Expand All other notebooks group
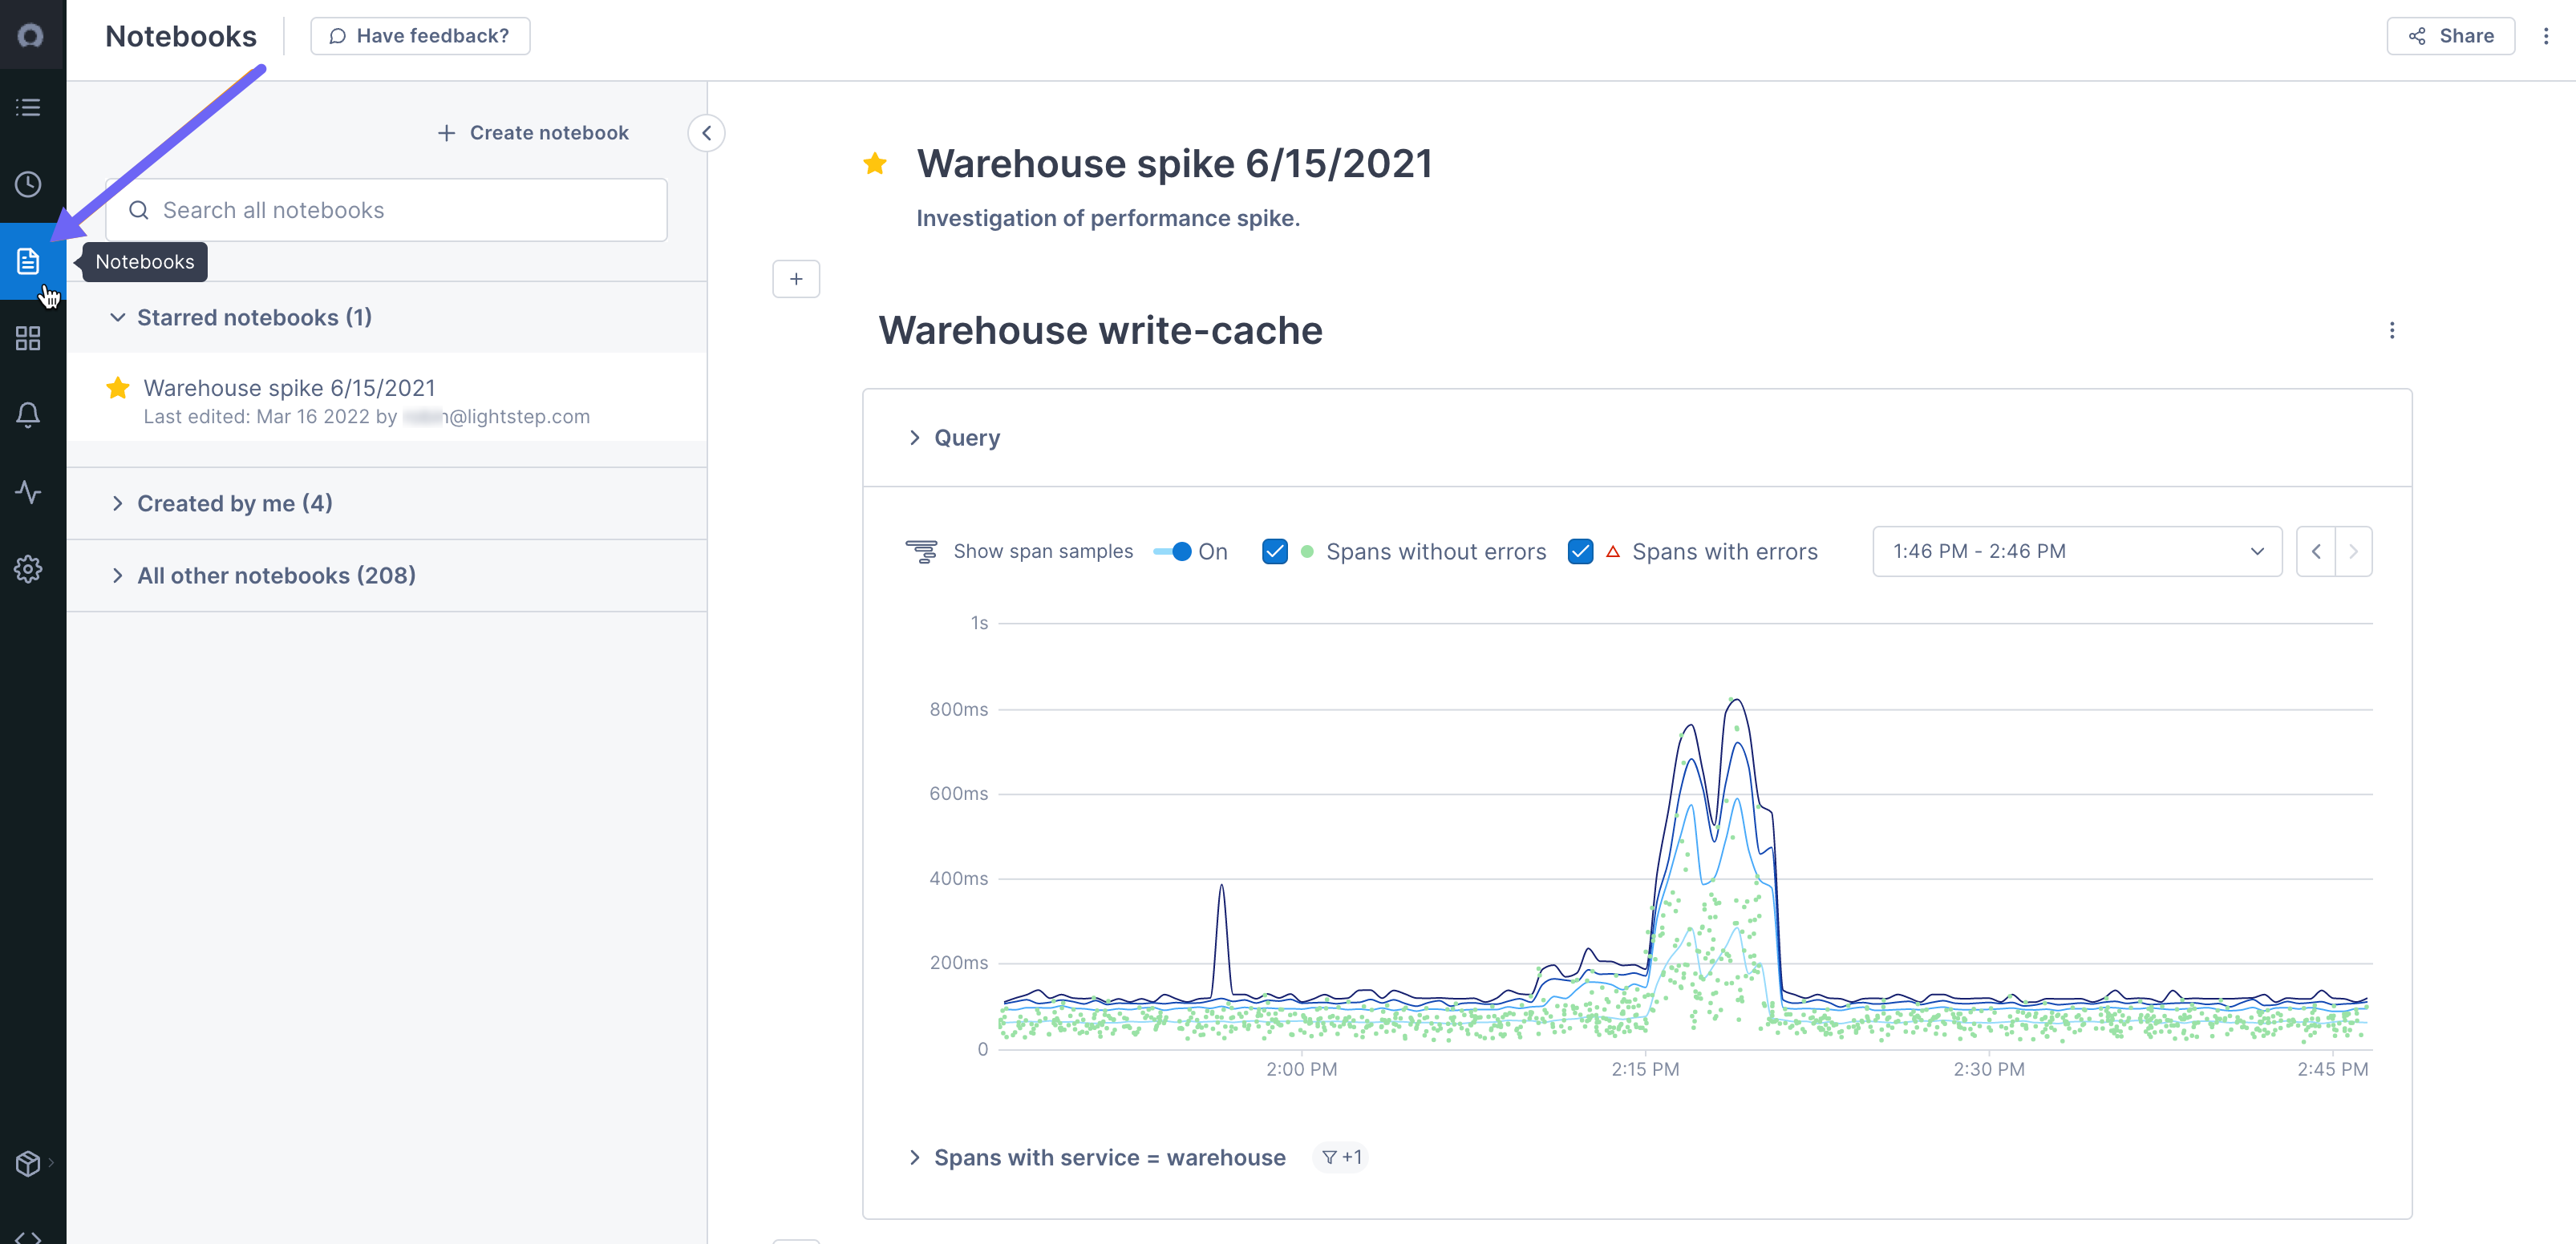The image size is (2576, 1244). click(x=276, y=576)
